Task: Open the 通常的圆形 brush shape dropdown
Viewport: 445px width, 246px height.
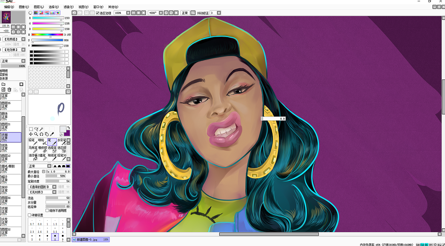Action: (x=54, y=187)
